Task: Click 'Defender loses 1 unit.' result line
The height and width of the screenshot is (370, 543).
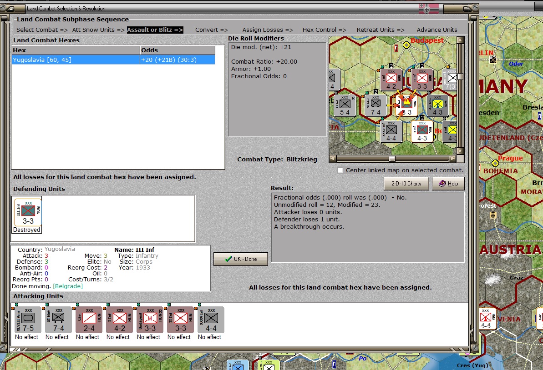Action: (307, 219)
